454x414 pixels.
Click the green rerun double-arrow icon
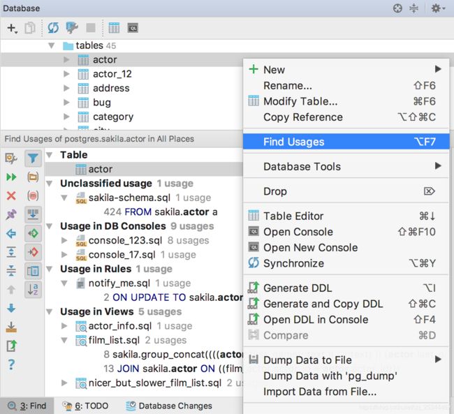coord(11,177)
